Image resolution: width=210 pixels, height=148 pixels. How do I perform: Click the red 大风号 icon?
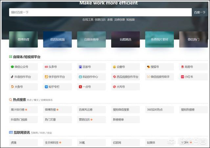coord(115,87)
